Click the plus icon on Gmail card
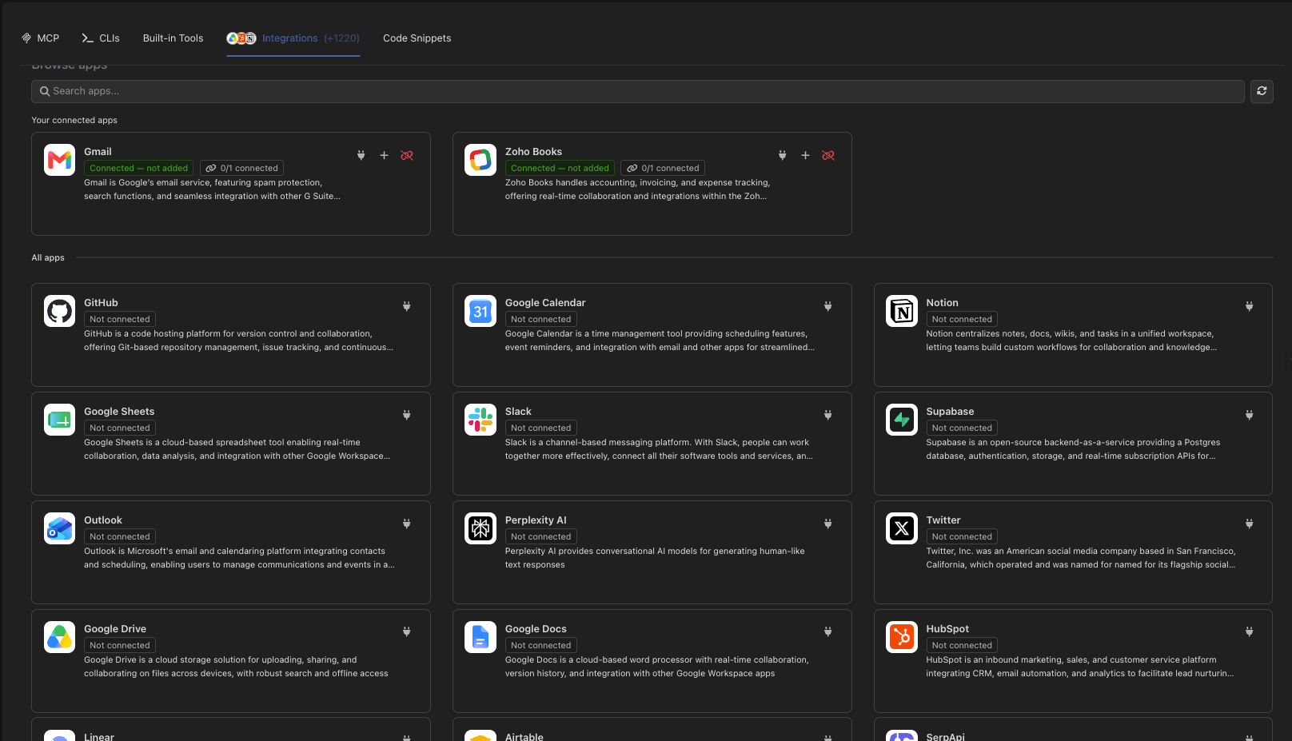The width and height of the screenshot is (1292, 741). (384, 155)
